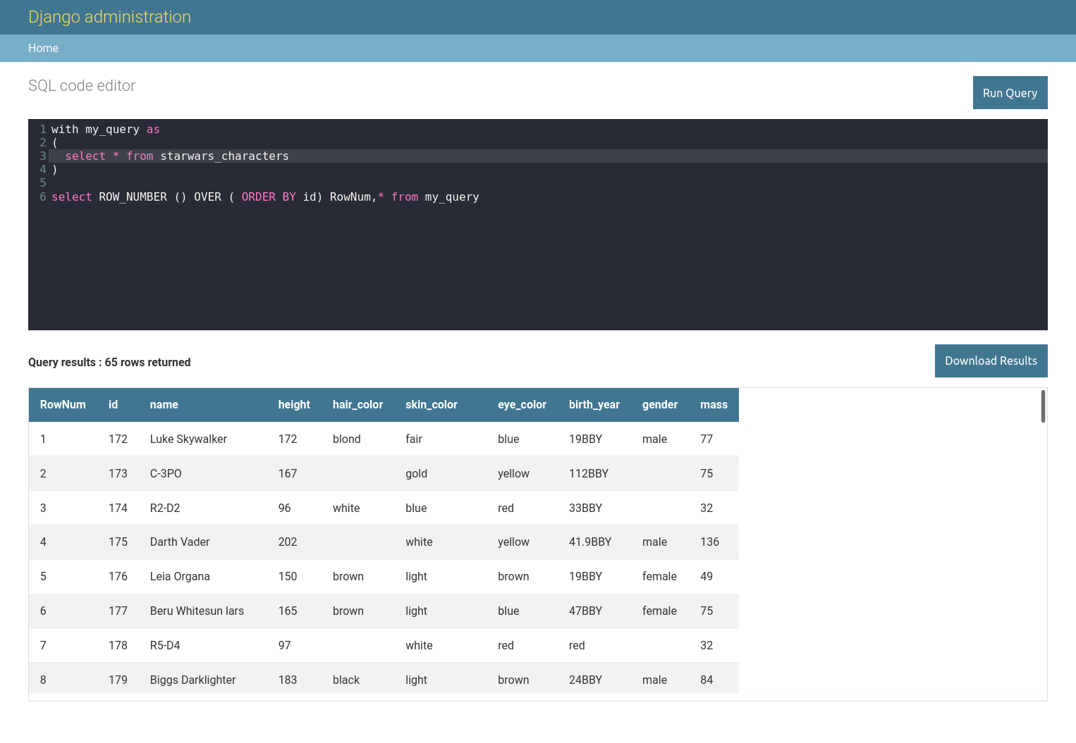
Task: Grab the results table vertical scrollbar
Action: pos(1043,406)
